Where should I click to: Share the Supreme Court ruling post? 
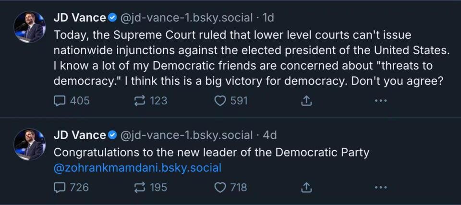pyautogui.click(x=306, y=101)
